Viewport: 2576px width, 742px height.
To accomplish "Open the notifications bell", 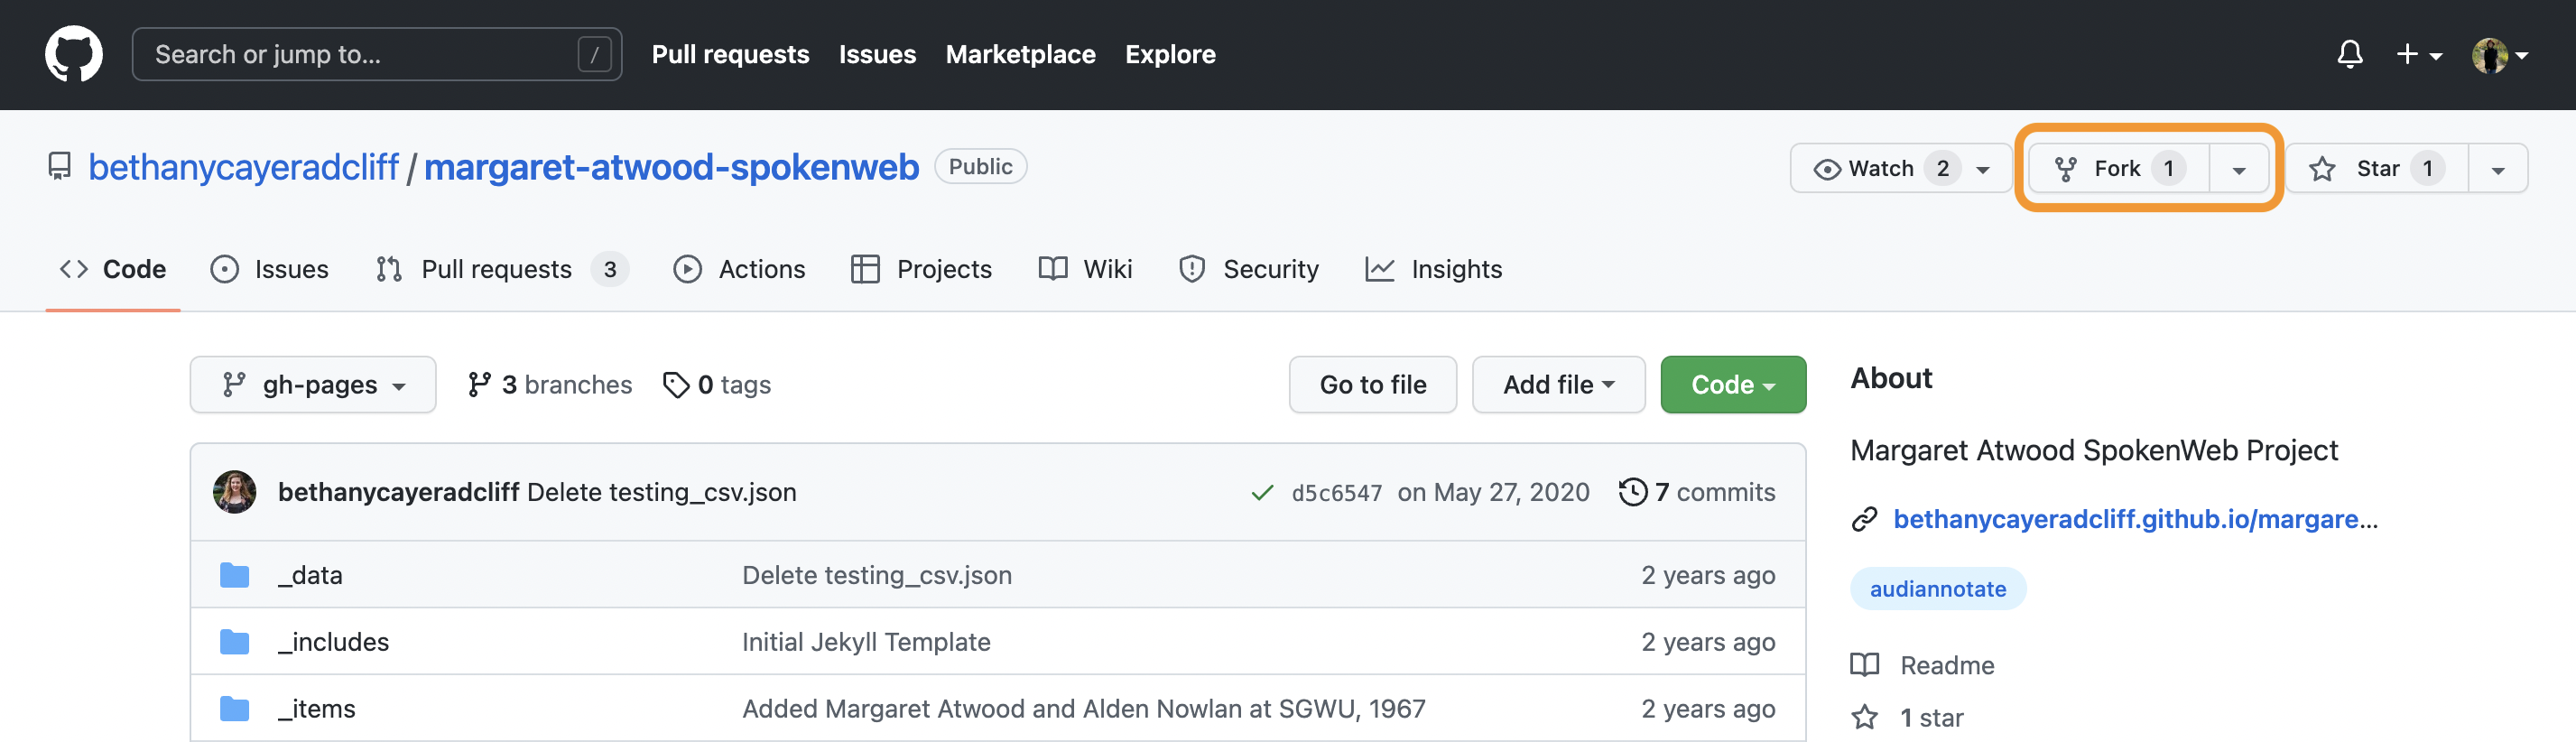I will click(2350, 54).
